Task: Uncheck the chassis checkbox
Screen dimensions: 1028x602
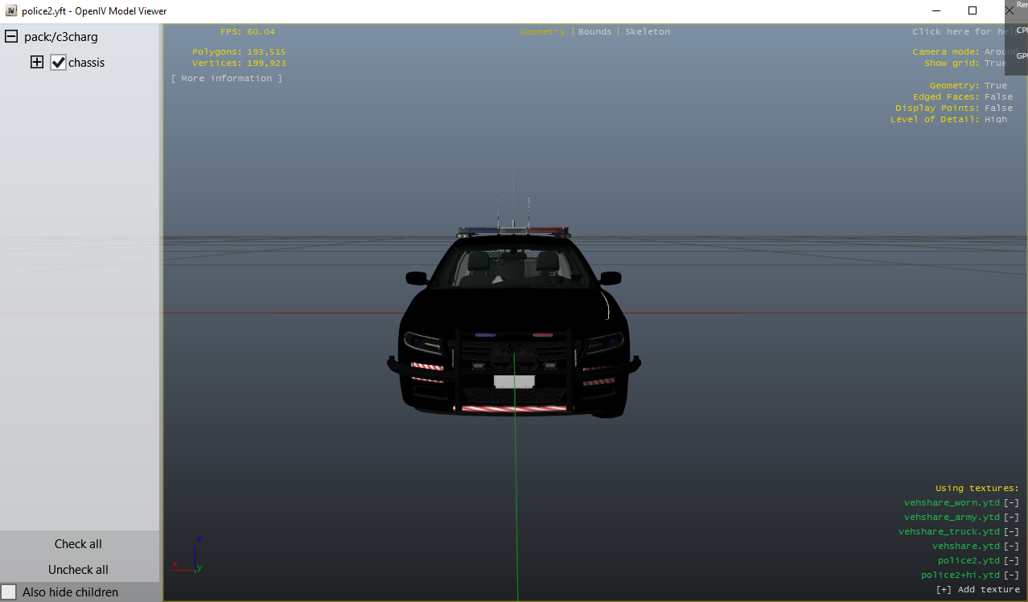Action: coord(58,63)
